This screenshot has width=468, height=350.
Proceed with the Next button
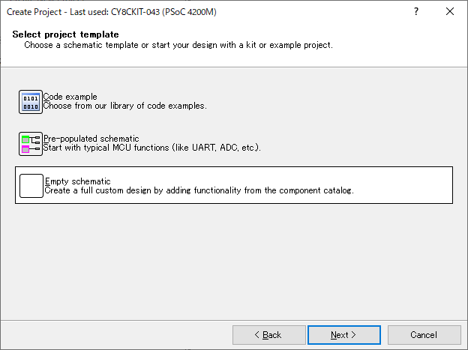click(344, 335)
